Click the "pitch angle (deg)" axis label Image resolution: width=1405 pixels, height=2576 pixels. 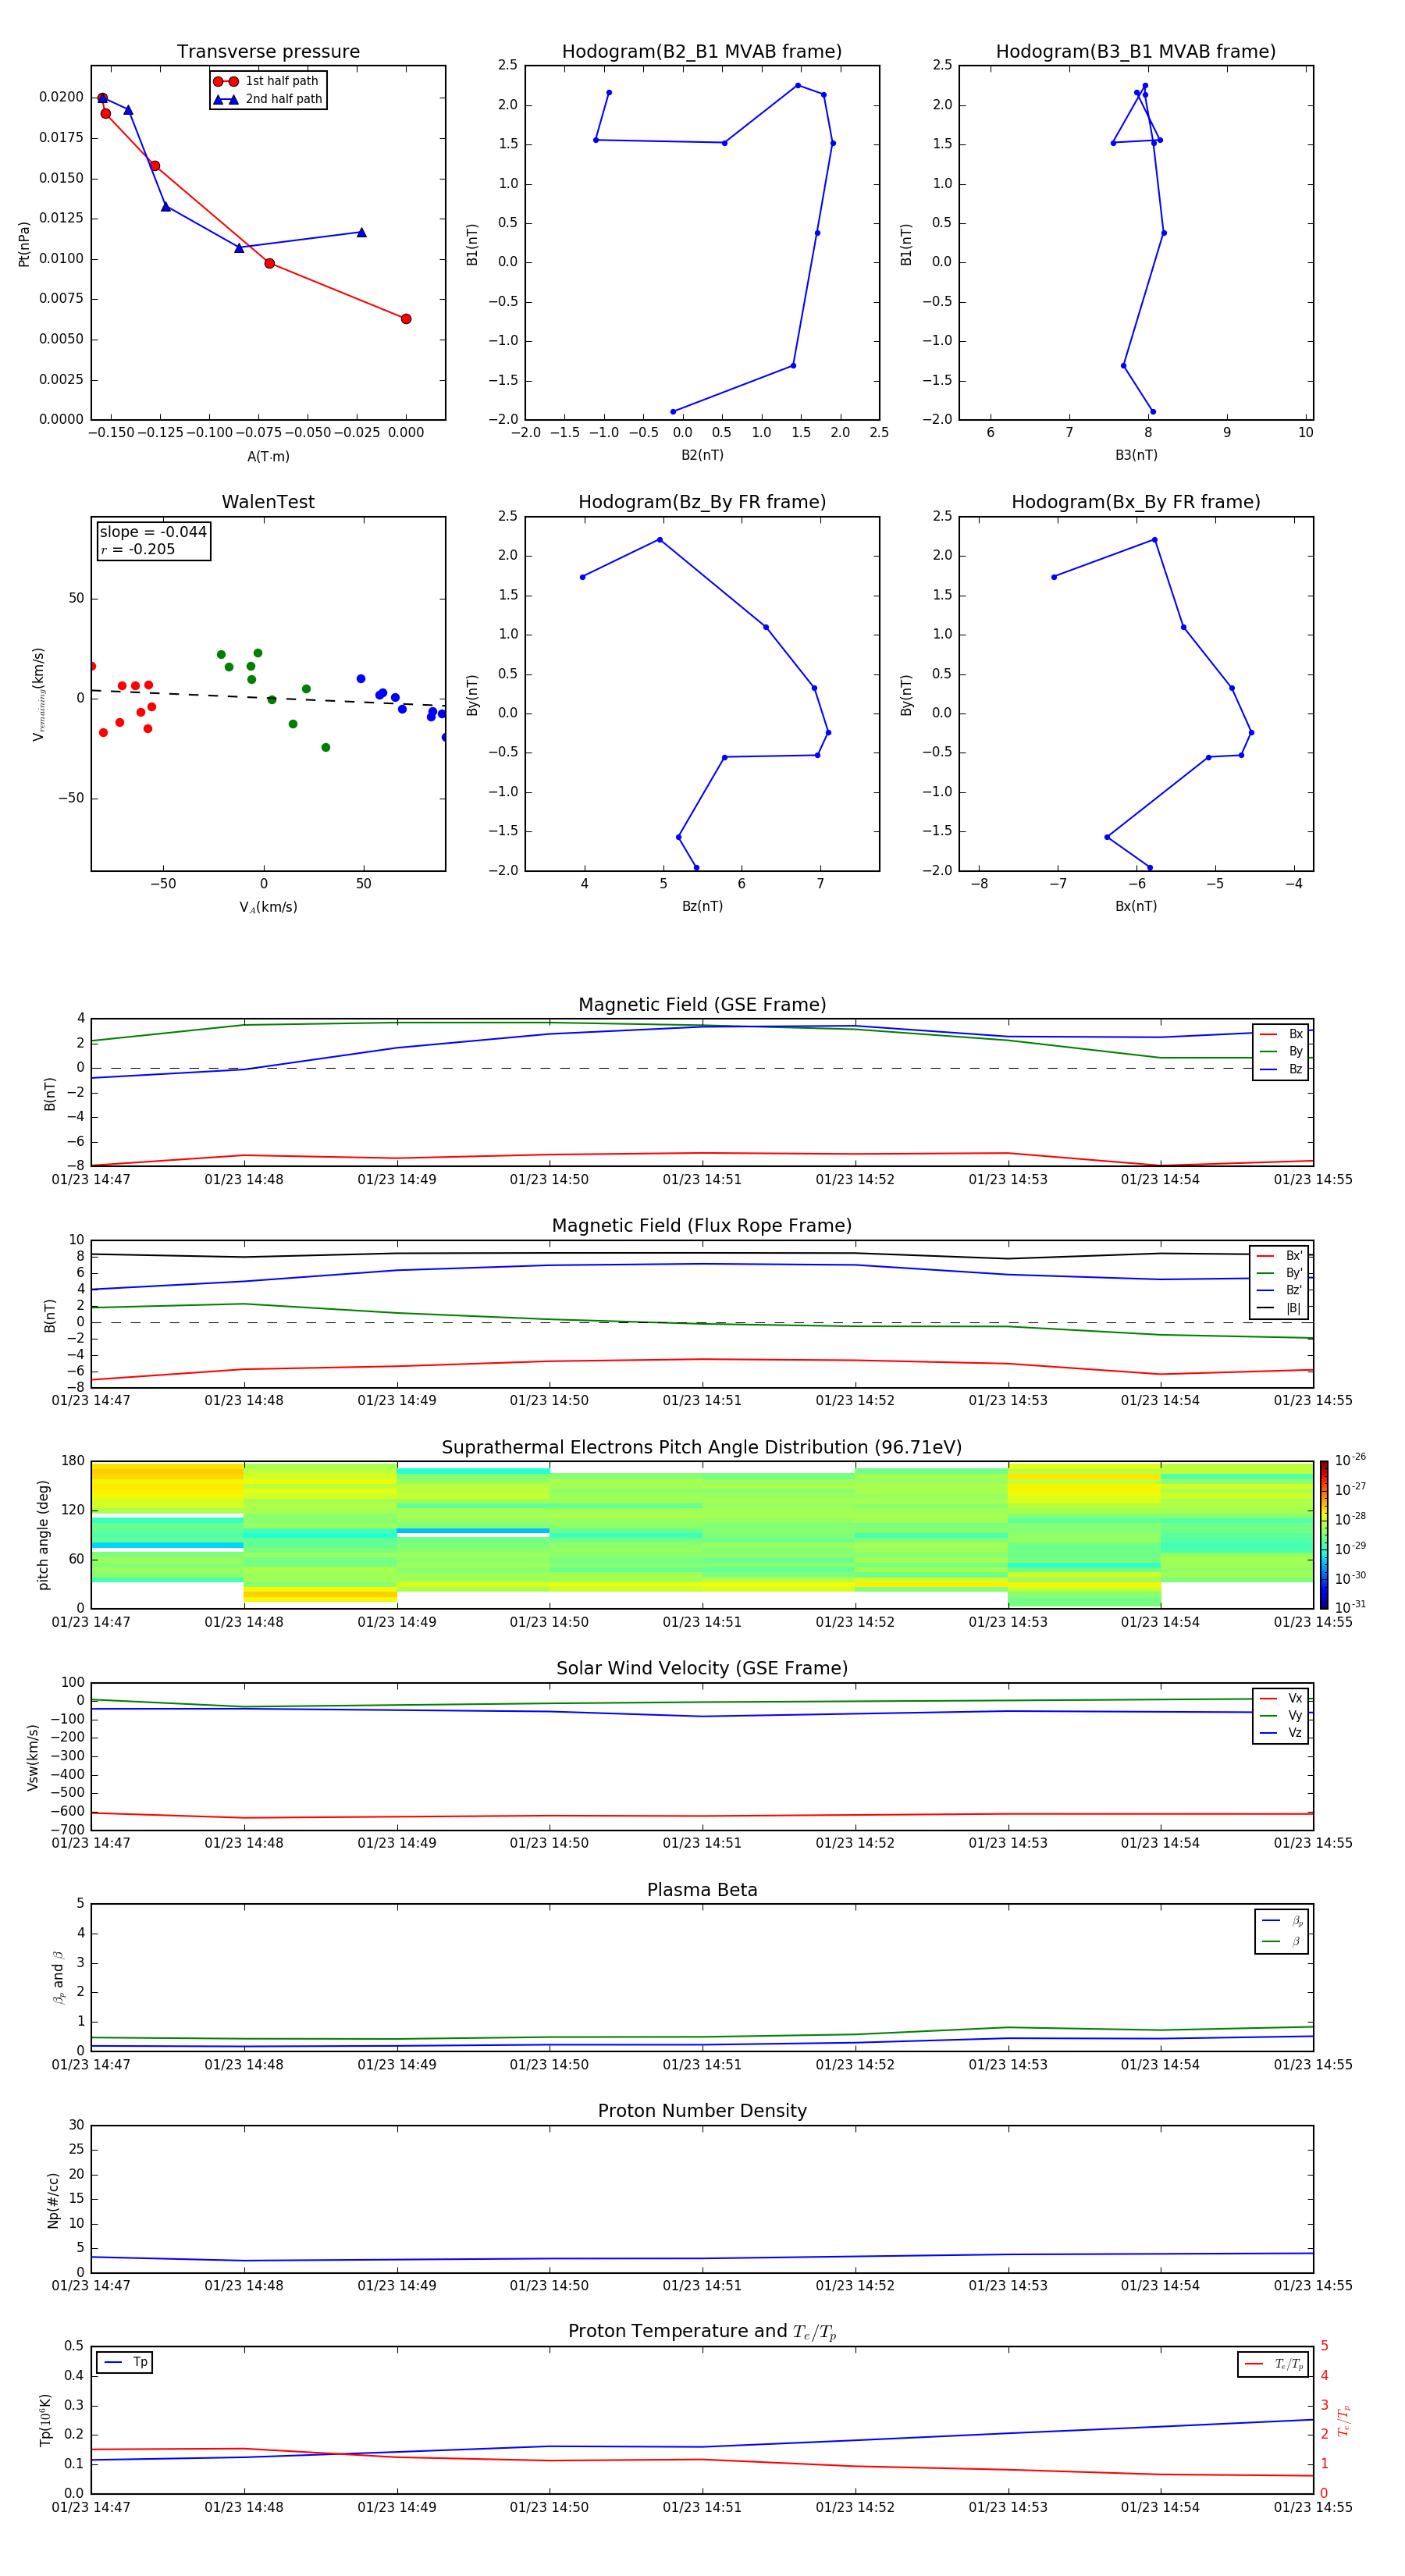click(43, 1535)
